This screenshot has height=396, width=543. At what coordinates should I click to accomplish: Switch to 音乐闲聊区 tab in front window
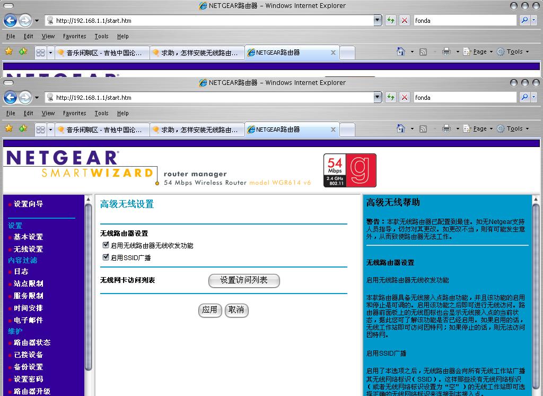[x=101, y=129]
